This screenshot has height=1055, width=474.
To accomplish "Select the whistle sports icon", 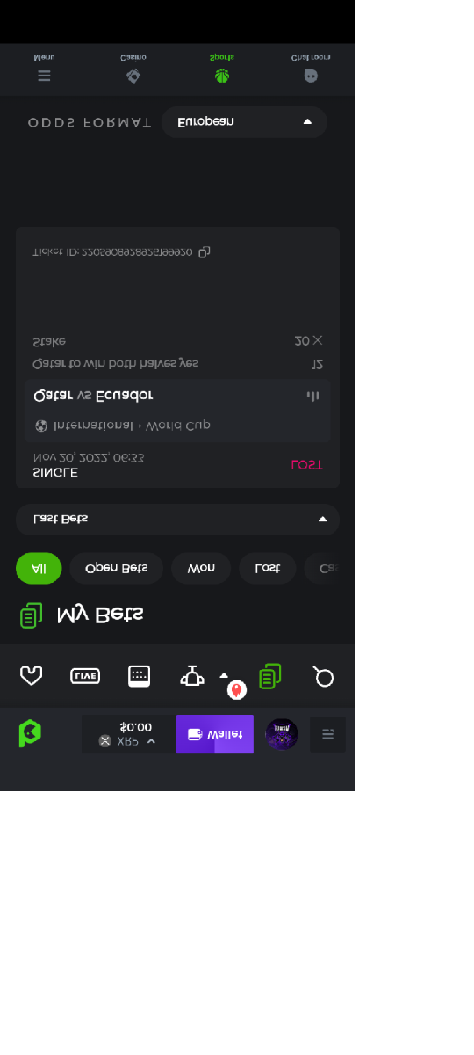I will 192,675.
